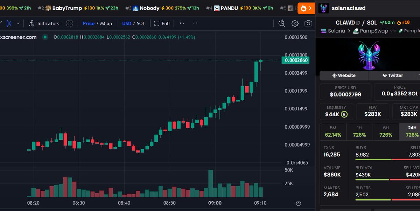Viewport: 420px width, 211px height.
Task: Click the undo arrow above the chart
Action: point(182,23)
